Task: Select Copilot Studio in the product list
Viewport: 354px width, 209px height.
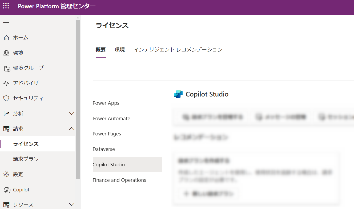Action: [127, 164]
